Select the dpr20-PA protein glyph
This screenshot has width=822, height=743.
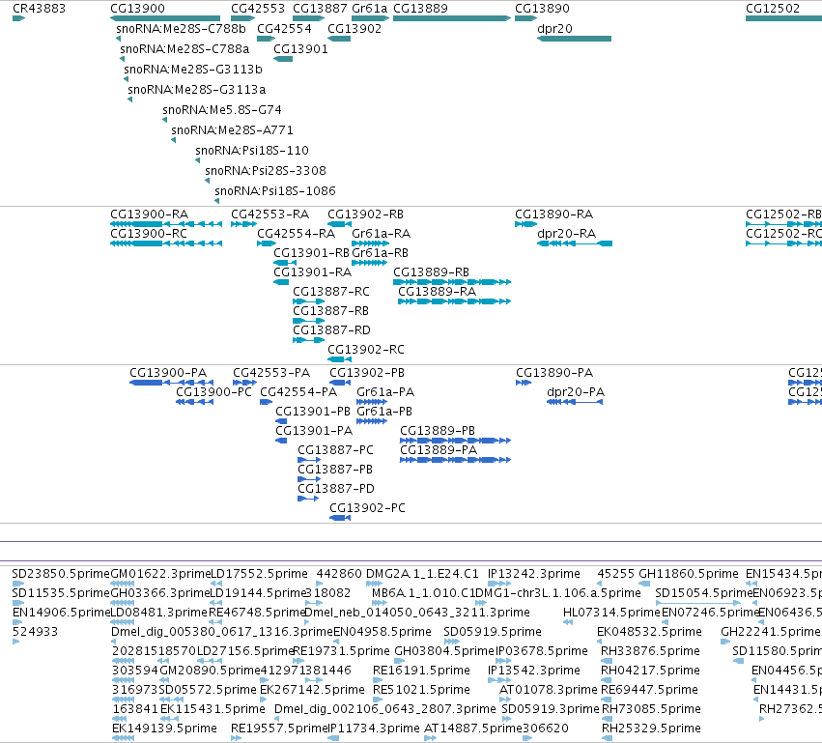point(575,402)
